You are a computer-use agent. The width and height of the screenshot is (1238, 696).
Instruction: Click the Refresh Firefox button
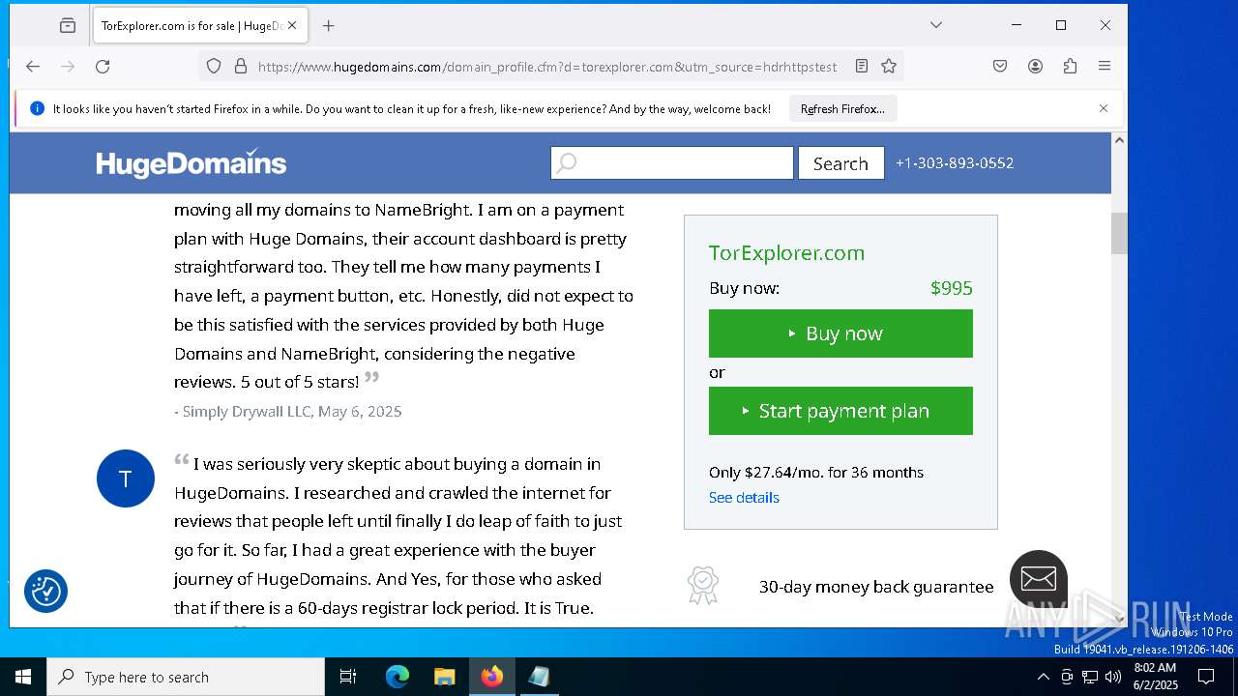842,109
